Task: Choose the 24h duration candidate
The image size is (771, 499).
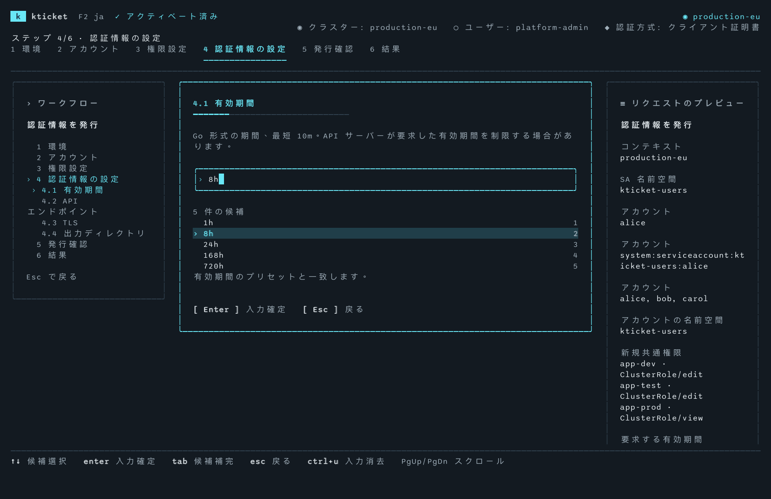Action: tap(385, 244)
